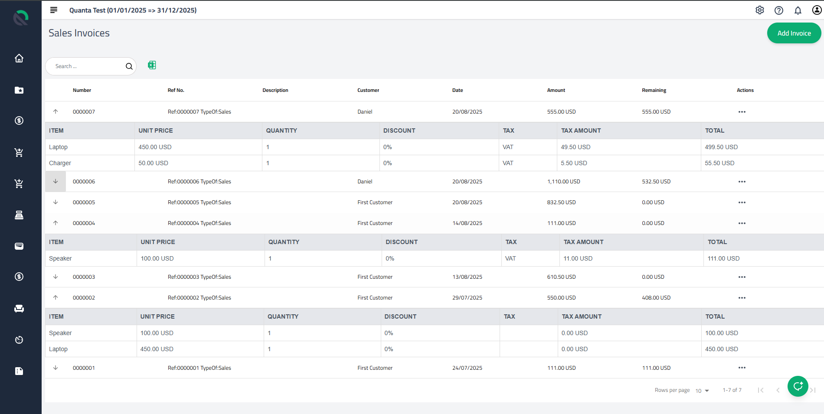This screenshot has width=824, height=414.
Task: Open actions menu for invoice 0000001
Action: pos(742,368)
